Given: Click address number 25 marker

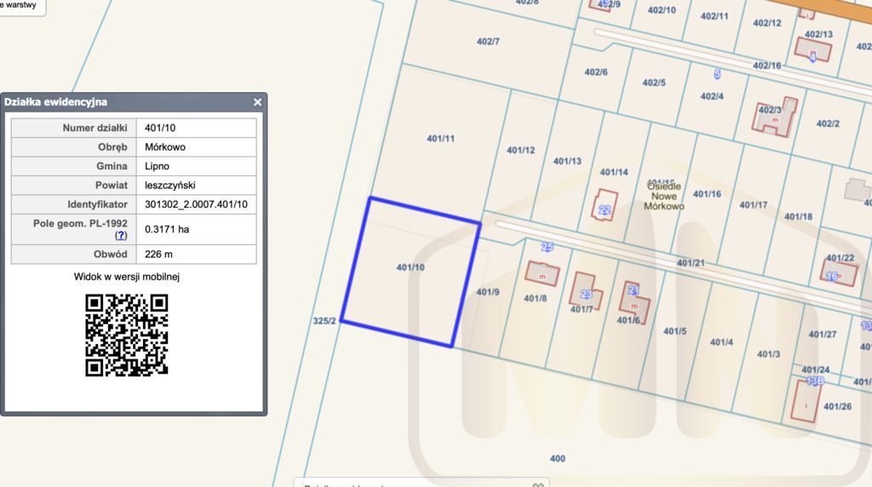Looking at the screenshot, I should (548, 247).
